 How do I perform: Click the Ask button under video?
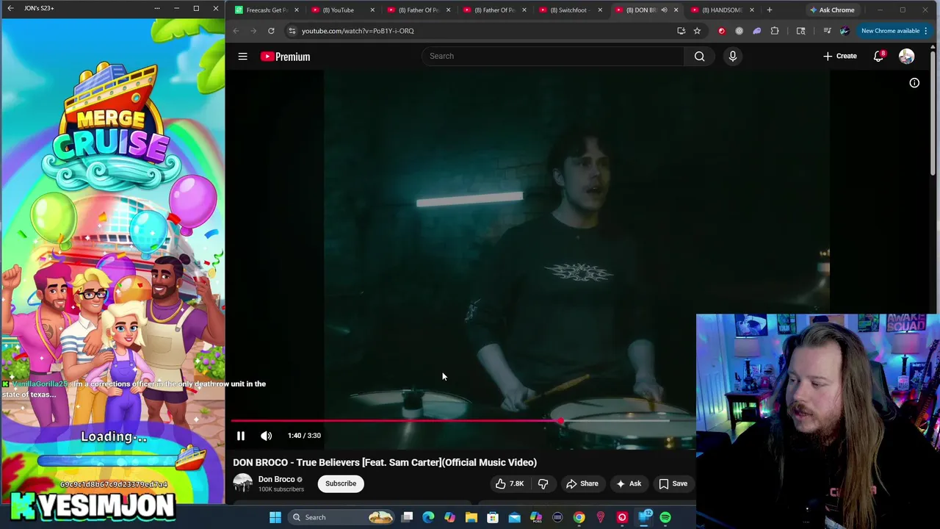(x=628, y=483)
